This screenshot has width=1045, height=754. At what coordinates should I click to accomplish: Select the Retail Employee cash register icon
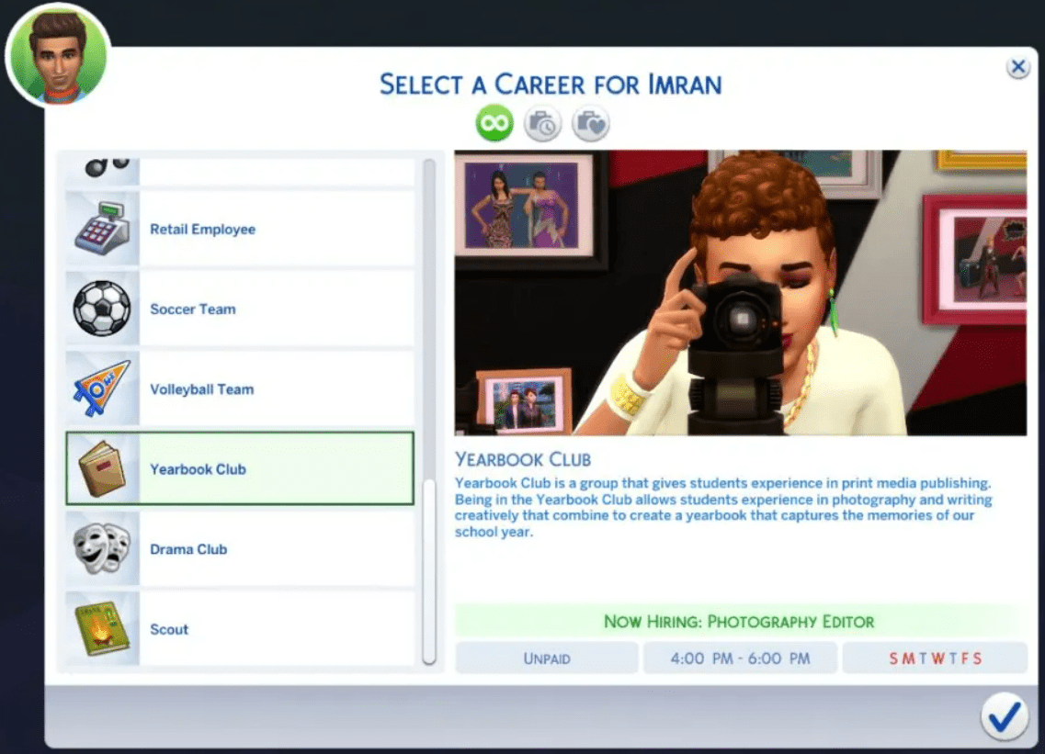[103, 229]
